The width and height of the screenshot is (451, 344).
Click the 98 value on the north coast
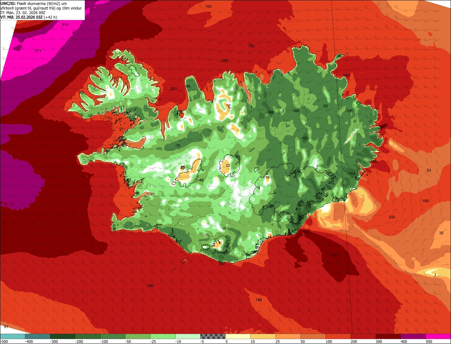pos(188,86)
